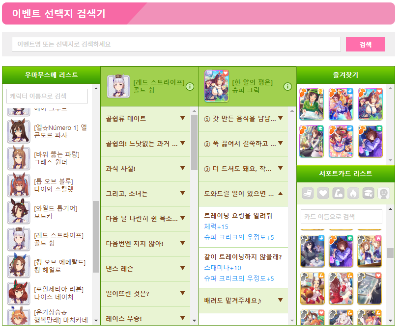The width and height of the screenshot is (399, 328).
Task: Collapse the 도와드릴 일이 있으면 event
Action: [x=244, y=194]
